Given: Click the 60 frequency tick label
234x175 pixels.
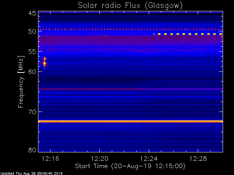Looking at the screenshot, I should [32, 72].
